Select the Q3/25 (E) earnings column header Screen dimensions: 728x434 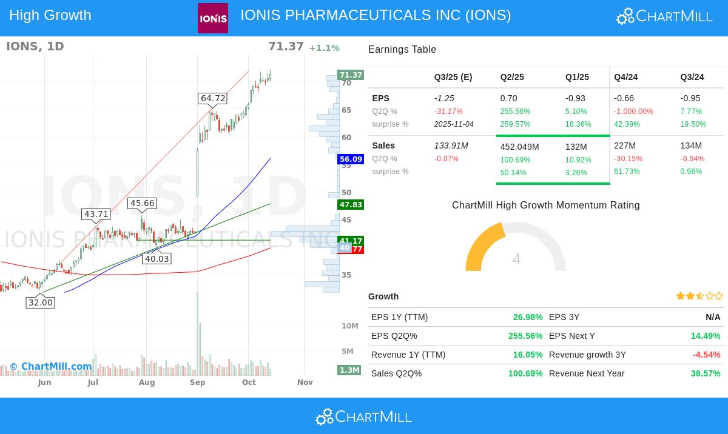click(x=453, y=77)
